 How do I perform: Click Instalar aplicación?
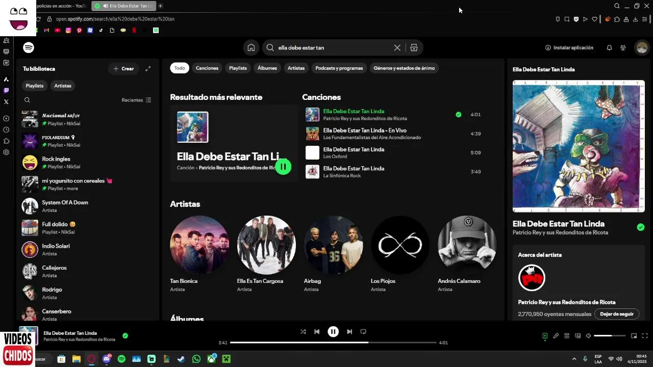569,47
